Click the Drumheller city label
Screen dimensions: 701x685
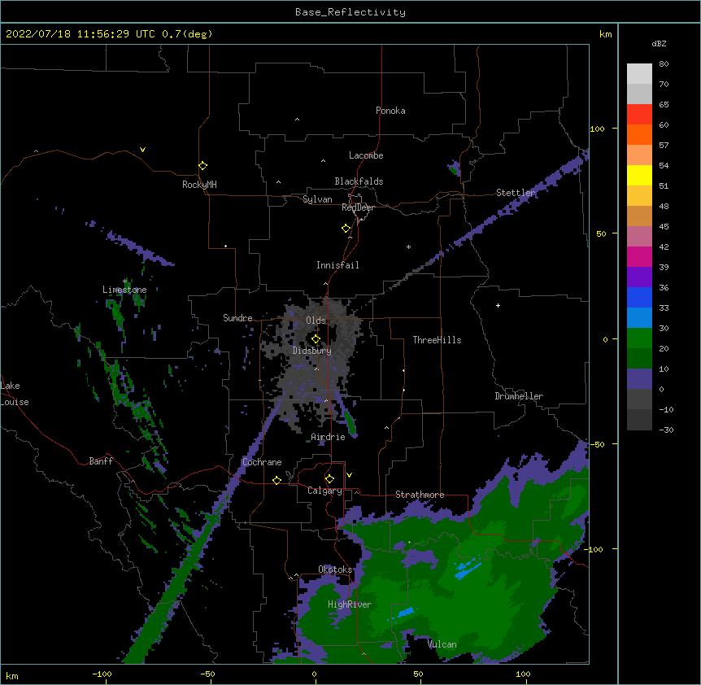[x=519, y=396]
